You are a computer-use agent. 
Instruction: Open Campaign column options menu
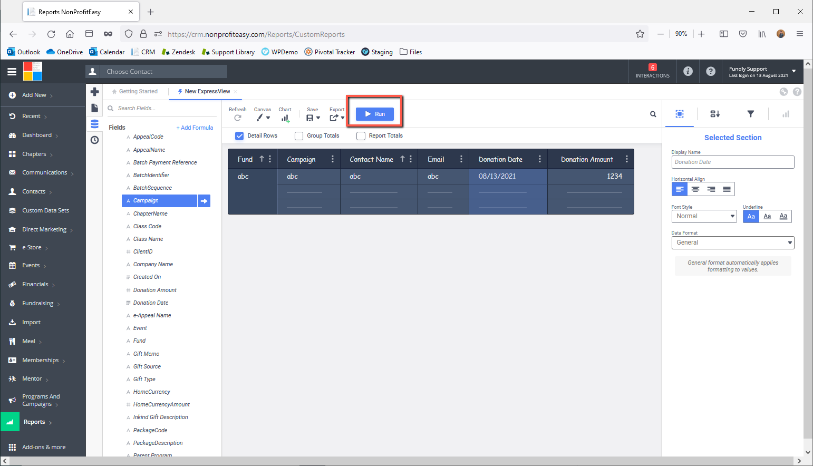pyautogui.click(x=332, y=159)
